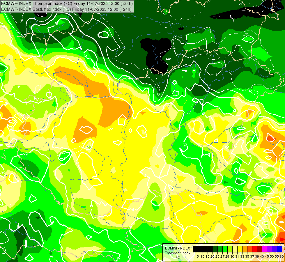285x262 pixels.
Task: Click the legend title 'ECMWF-INDEX'
Action: [x=177, y=248]
